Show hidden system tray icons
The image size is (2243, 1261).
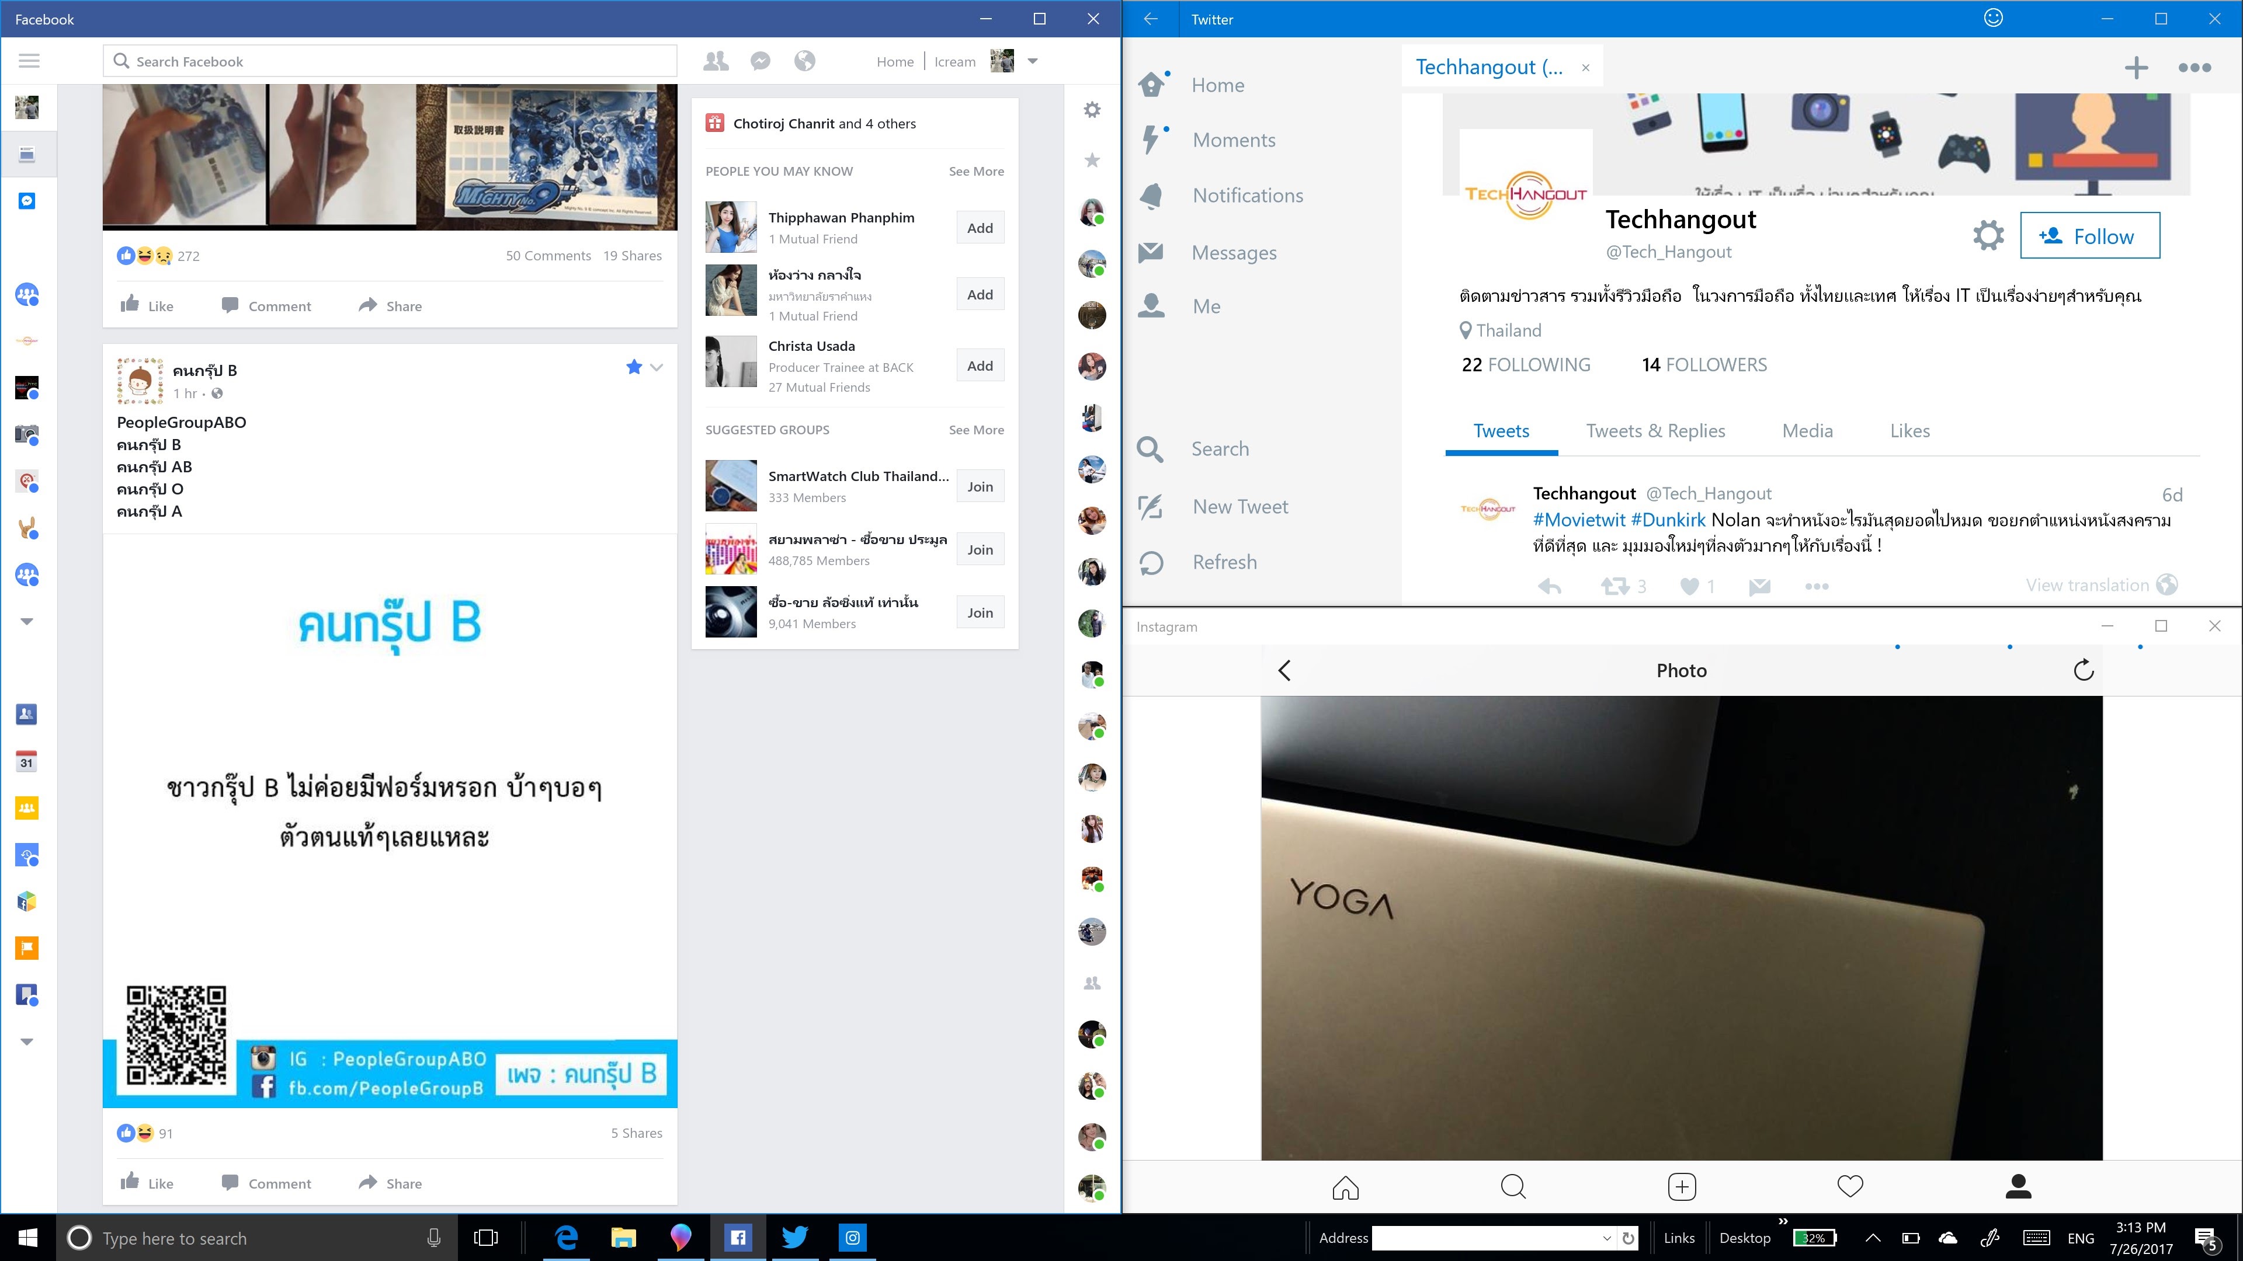(1872, 1238)
